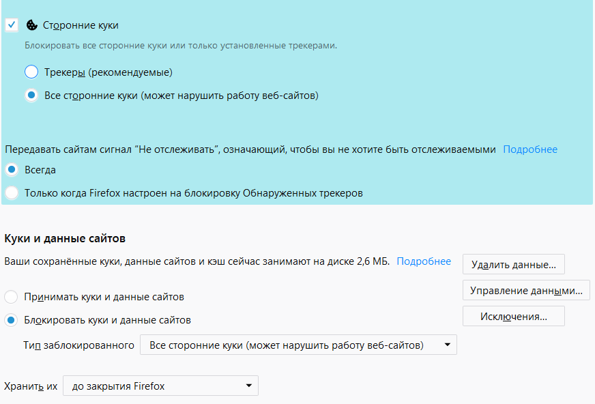This screenshot has height=404, width=595.
Task: Uncheck the Сторонние куки checkbox
Action: point(12,25)
